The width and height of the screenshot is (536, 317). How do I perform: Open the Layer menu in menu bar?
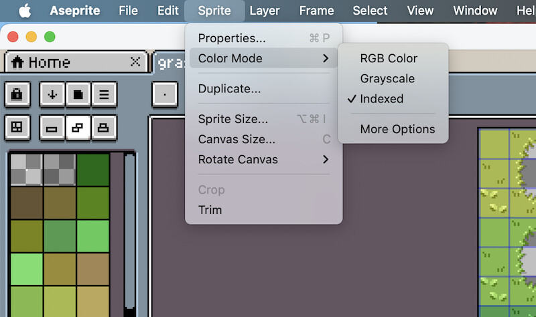pyautogui.click(x=265, y=11)
